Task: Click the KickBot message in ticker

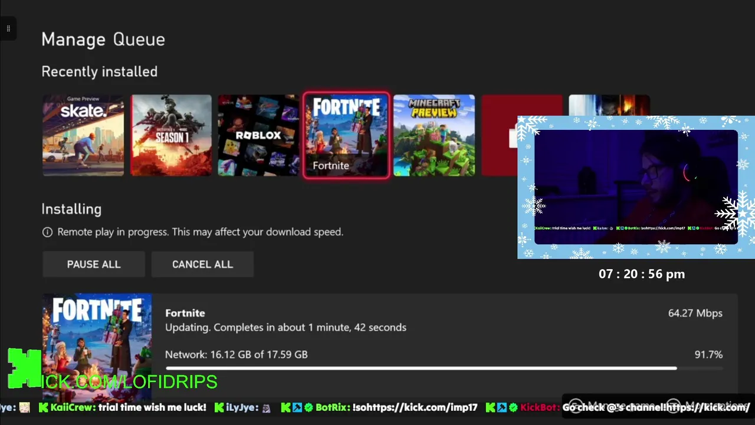Action: [618, 407]
